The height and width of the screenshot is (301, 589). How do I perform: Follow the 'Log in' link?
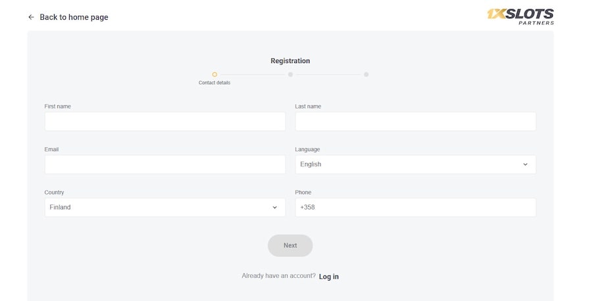(x=329, y=277)
